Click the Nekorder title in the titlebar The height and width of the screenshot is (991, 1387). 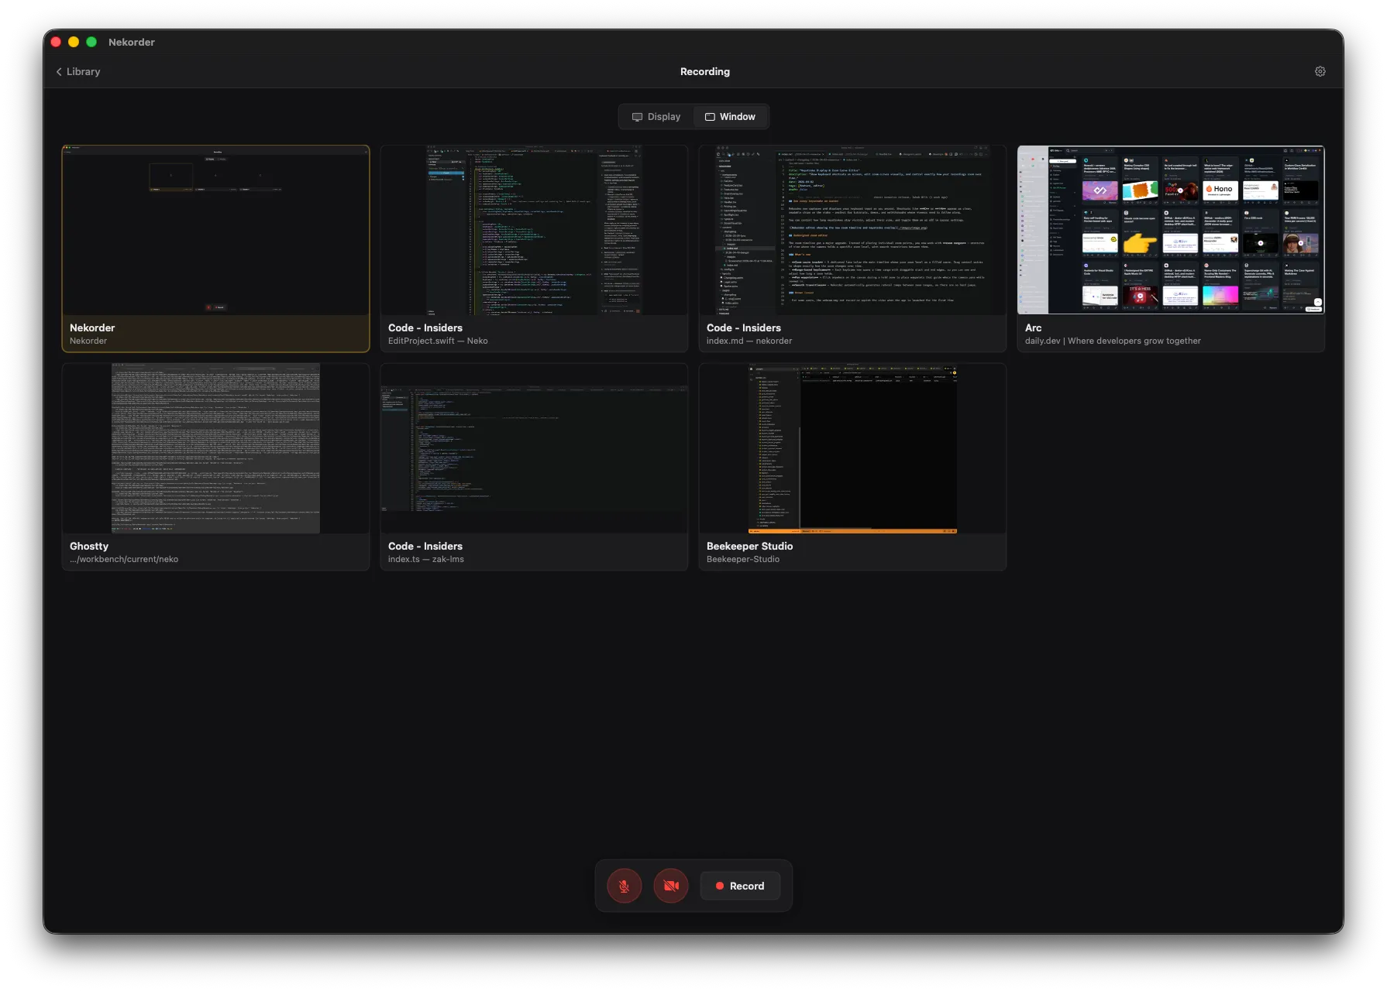(132, 42)
